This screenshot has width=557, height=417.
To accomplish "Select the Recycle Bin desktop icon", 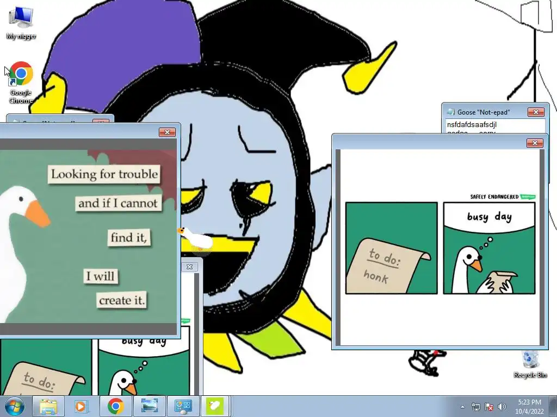I will pyautogui.click(x=530, y=364).
